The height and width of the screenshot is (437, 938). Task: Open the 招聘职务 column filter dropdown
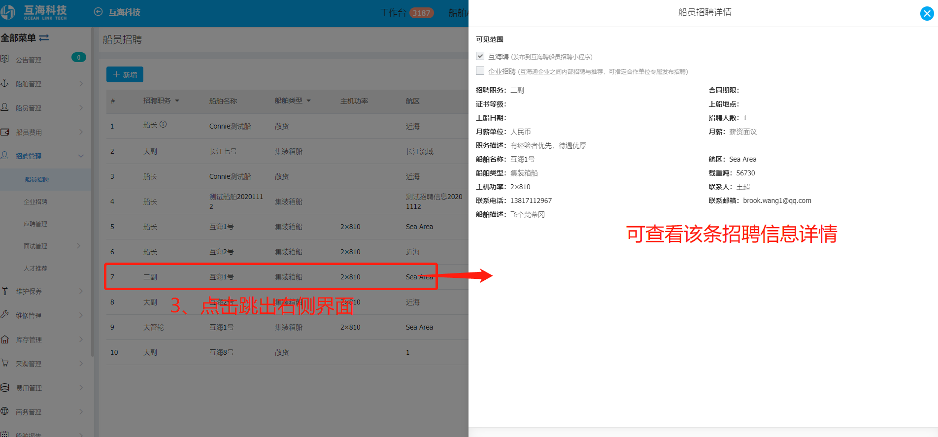pos(177,101)
